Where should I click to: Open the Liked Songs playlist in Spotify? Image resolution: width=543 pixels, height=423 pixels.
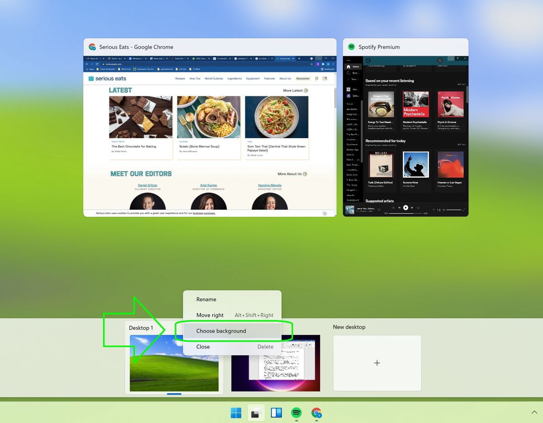(354, 95)
